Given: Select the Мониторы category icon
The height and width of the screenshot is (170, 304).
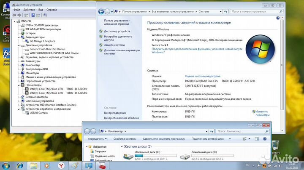Looking at the screenshot, I should [x=23, y=73].
